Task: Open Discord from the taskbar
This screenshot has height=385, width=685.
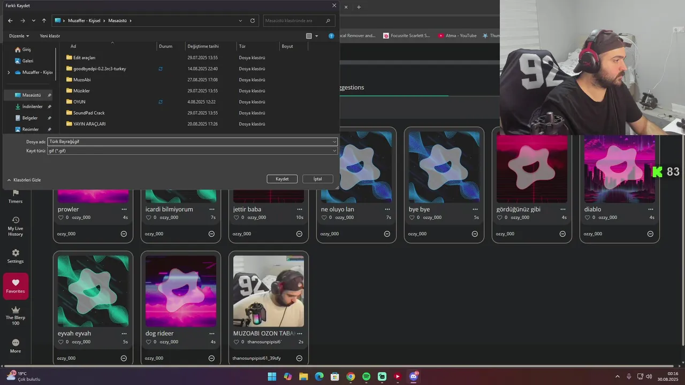Action: click(x=413, y=376)
